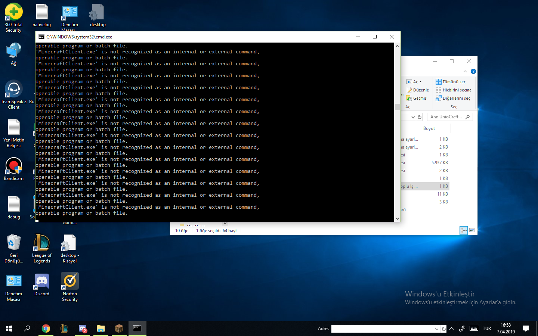This screenshot has width=538, height=336.
Task: Click the Explorer help question mark icon
Action: (x=473, y=71)
